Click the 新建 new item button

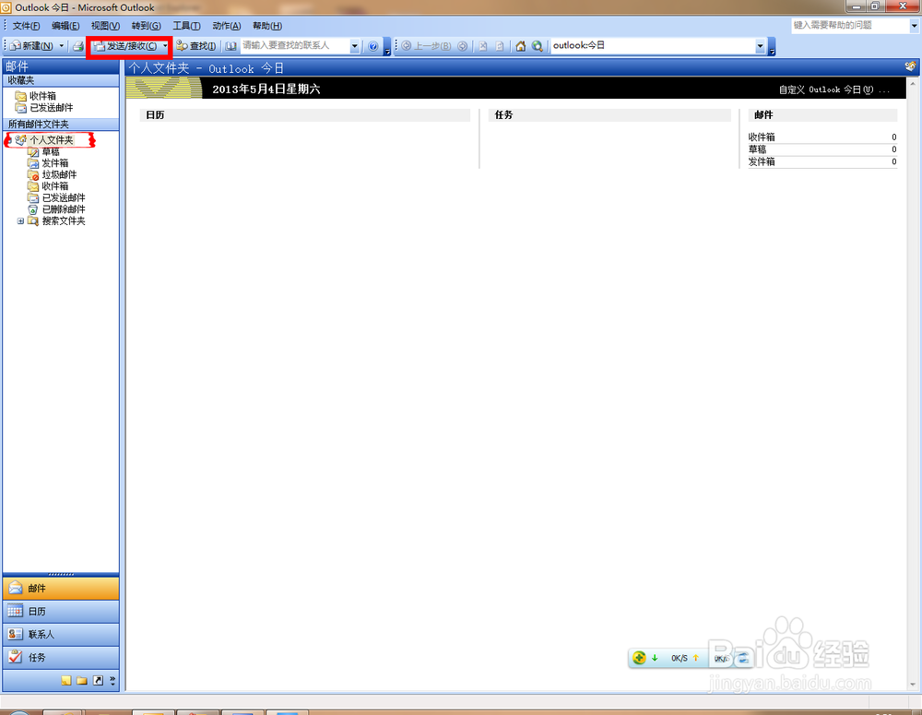[x=31, y=46]
